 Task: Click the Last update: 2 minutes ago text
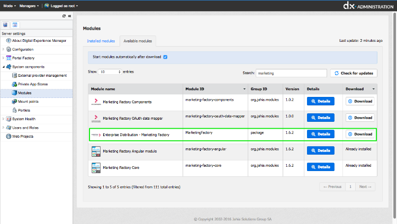coord(361,41)
